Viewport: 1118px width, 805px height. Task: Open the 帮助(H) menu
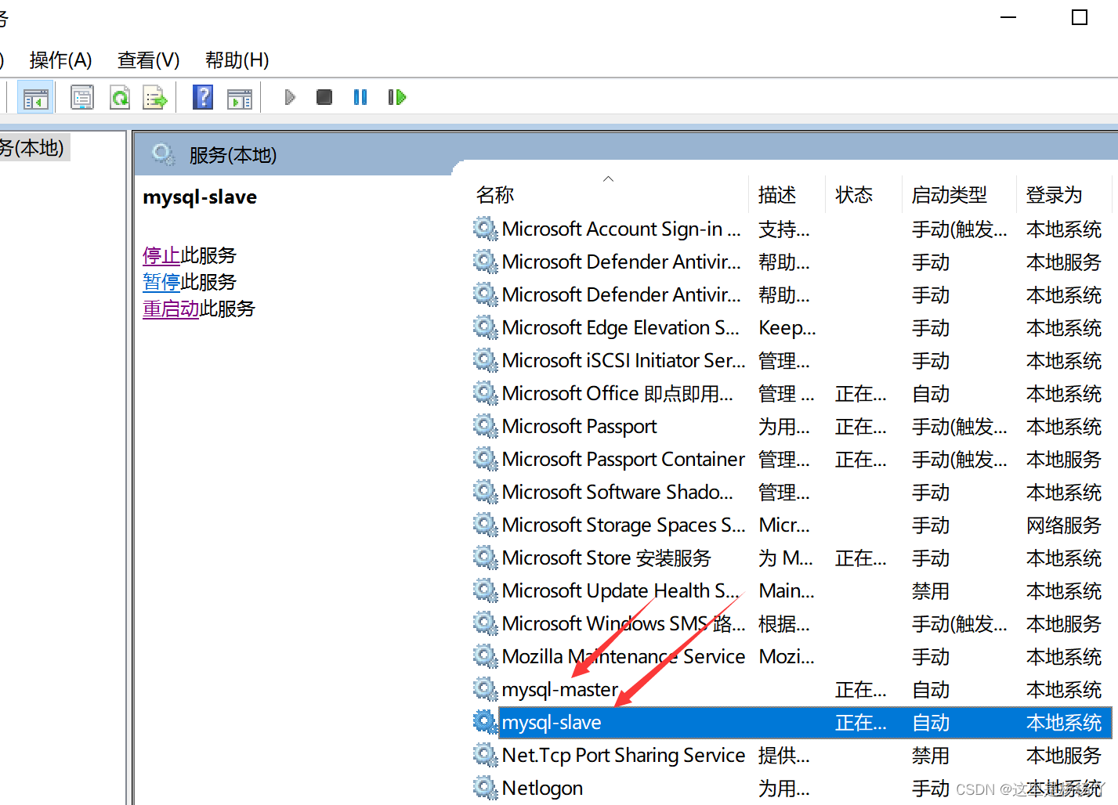tap(237, 60)
